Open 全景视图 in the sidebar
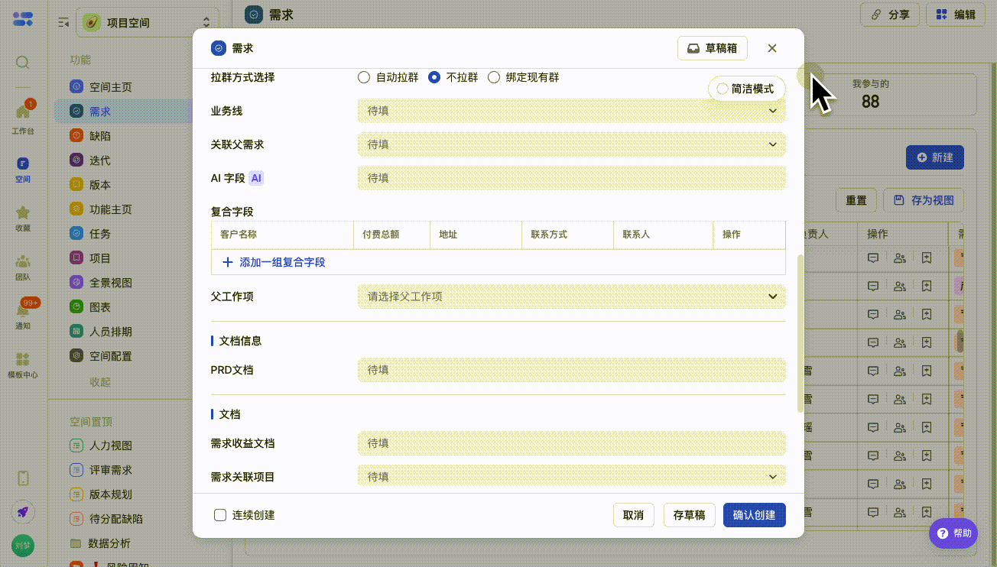 click(110, 283)
